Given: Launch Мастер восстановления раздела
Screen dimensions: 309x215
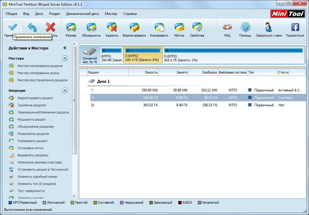Looking at the screenshot, I should (42, 80).
